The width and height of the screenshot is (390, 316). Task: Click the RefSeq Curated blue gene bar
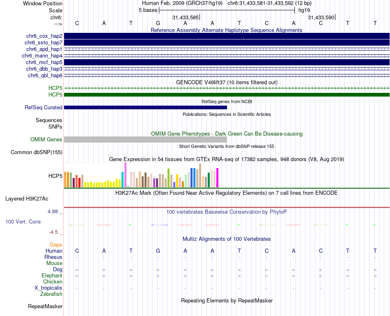(x=145, y=107)
